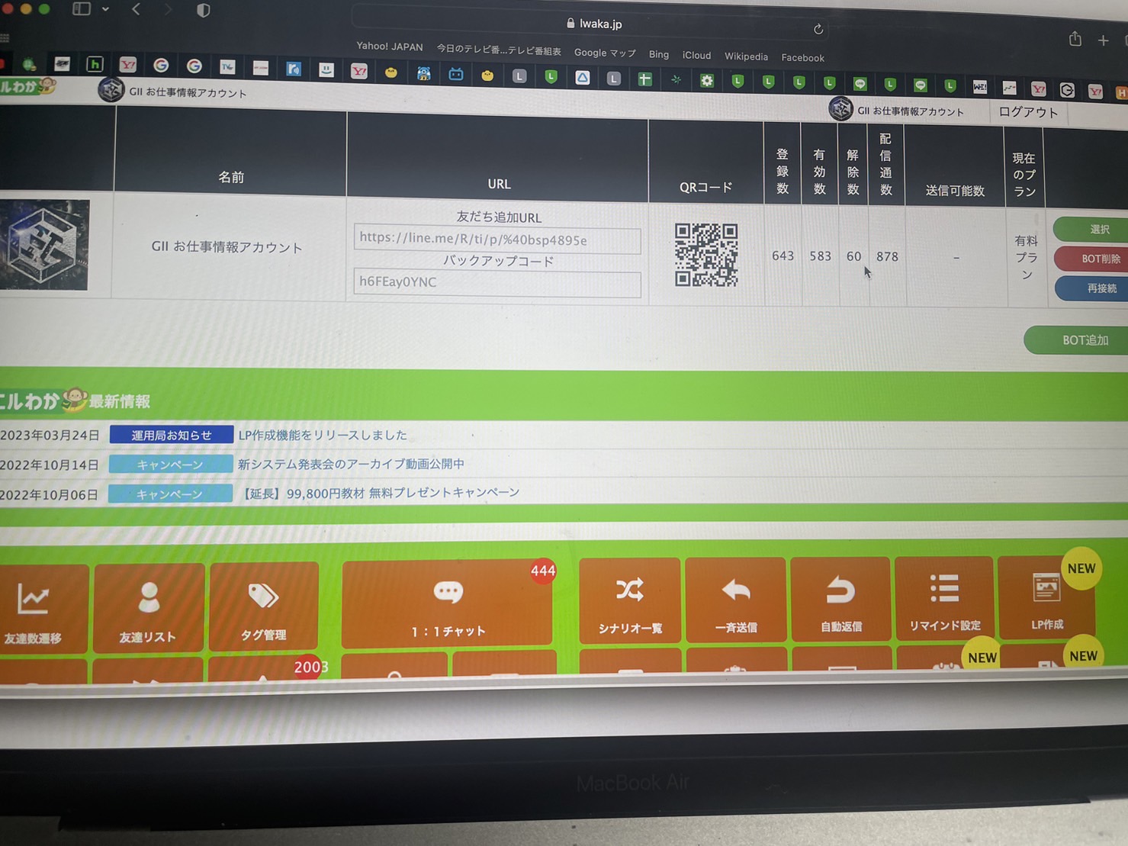Click the Lわか logo at page top-left
The width and height of the screenshot is (1128, 846).
(x=27, y=86)
